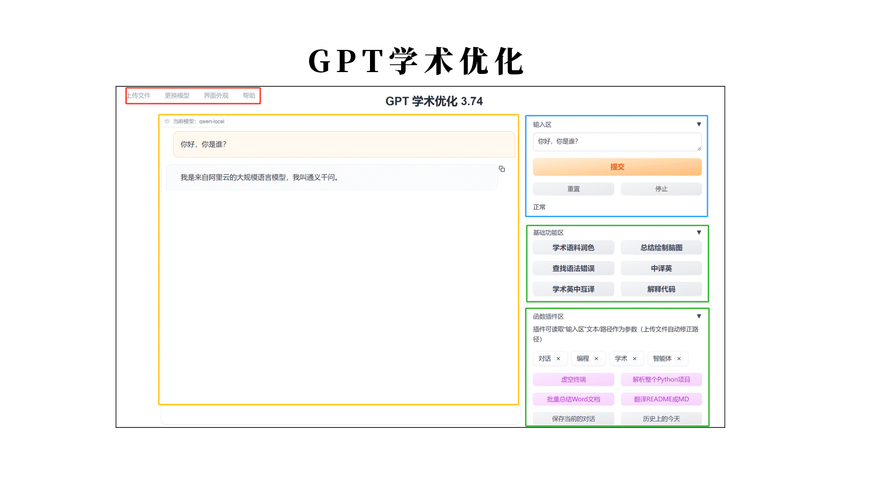Collapse the 基础功能区 panel
Image resolution: width=888 pixels, height=499 pixels.
click(x=699, y=232)
